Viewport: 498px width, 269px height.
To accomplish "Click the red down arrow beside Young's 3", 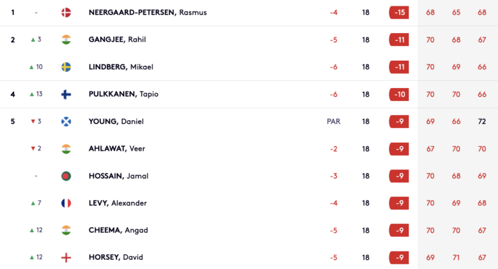I will point(33,122).
